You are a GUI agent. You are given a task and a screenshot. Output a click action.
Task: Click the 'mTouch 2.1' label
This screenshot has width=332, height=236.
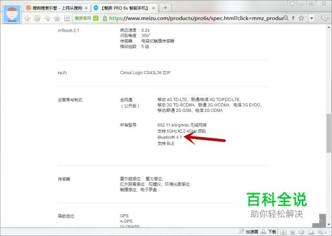68,31
